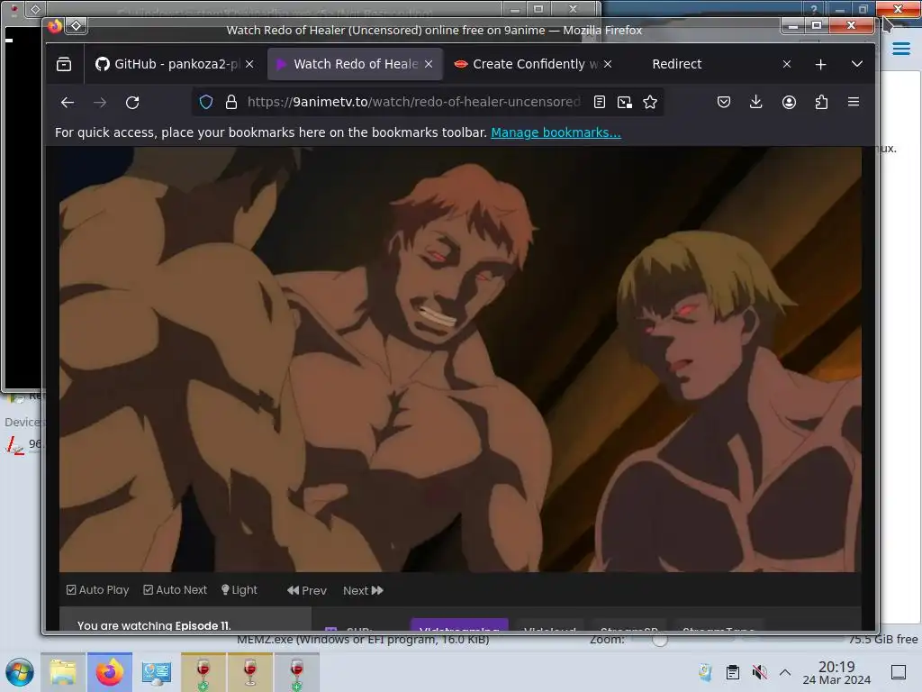922x692 pixels.
Task: Switch to Create Confidently tab
Action: point(534,64)
